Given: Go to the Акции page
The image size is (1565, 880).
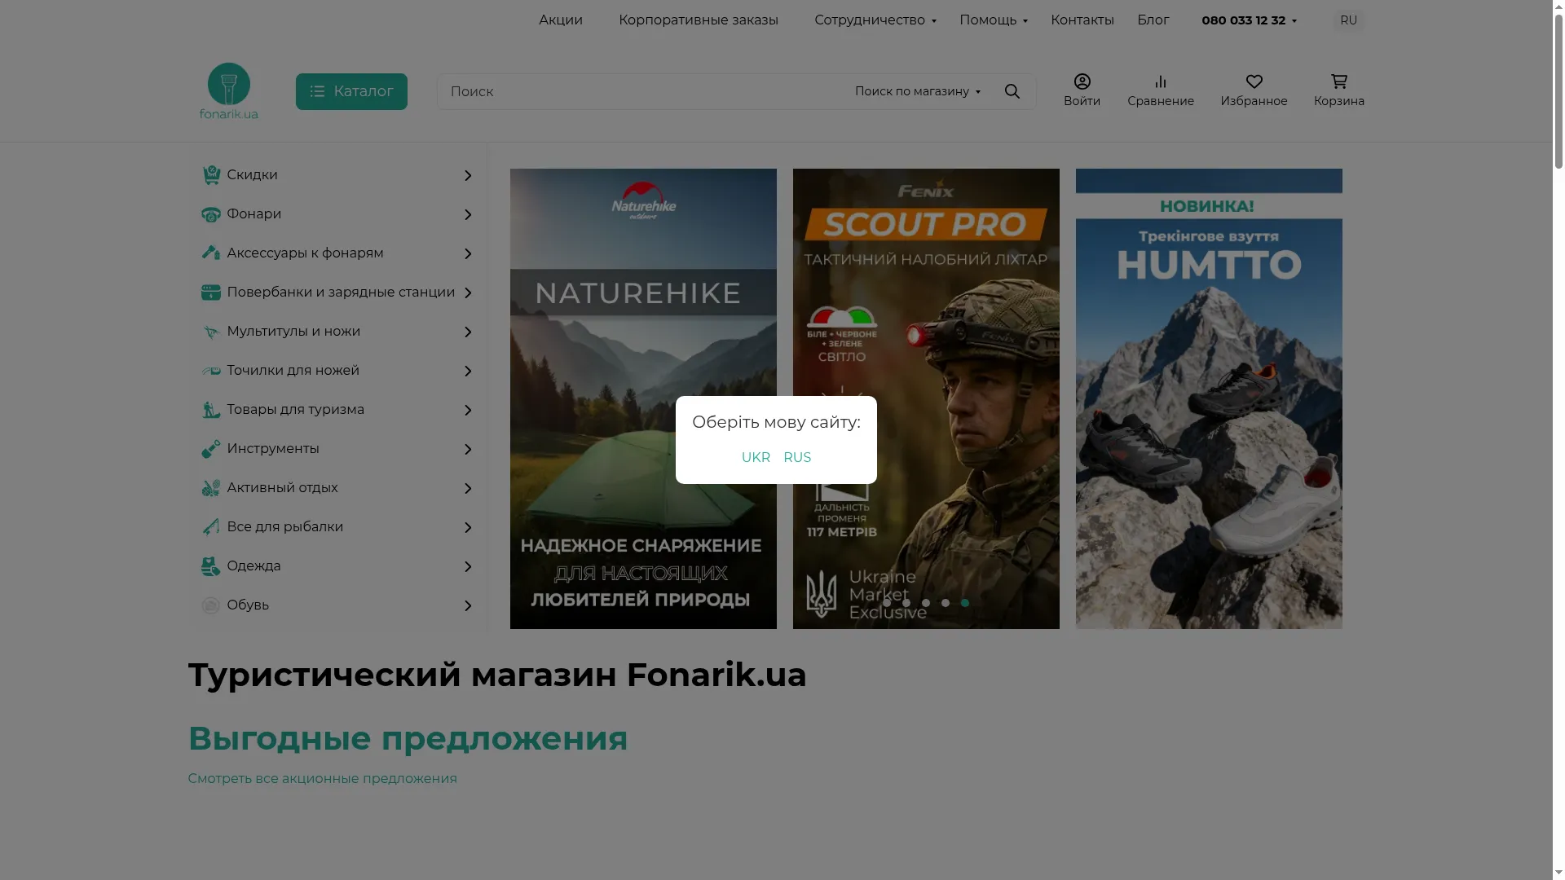Looking at the screenshot, I should pos(561,20).
